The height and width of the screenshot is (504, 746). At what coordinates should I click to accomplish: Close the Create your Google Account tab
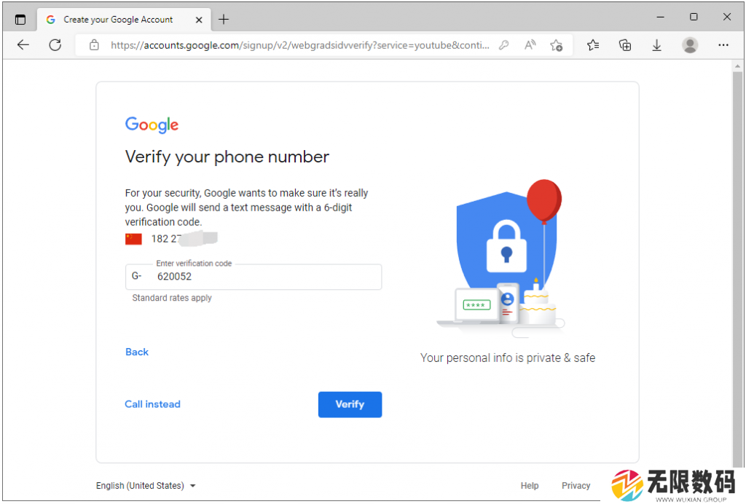click(199, 20)
